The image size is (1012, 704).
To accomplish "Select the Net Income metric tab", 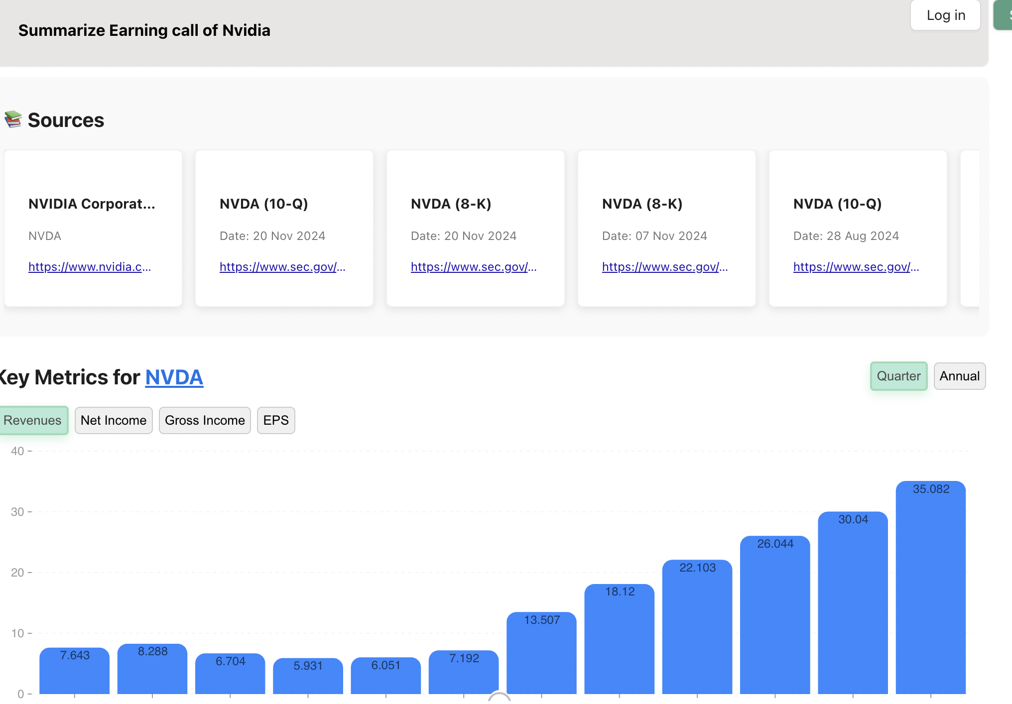I will click(x=114, y=420).
